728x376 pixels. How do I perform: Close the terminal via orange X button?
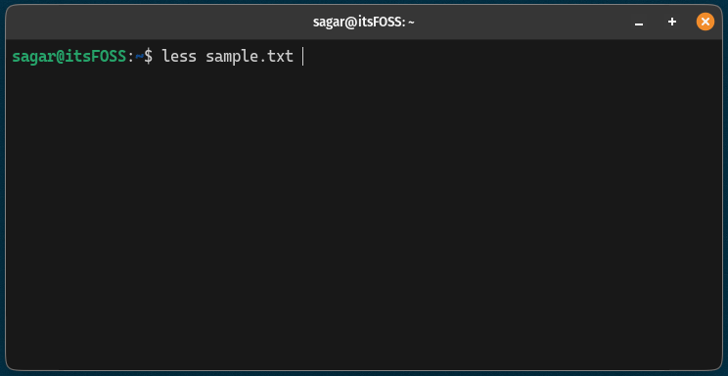pos(705,22)
